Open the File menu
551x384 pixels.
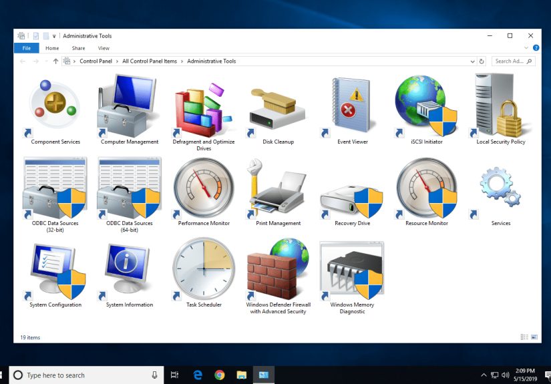26,48
